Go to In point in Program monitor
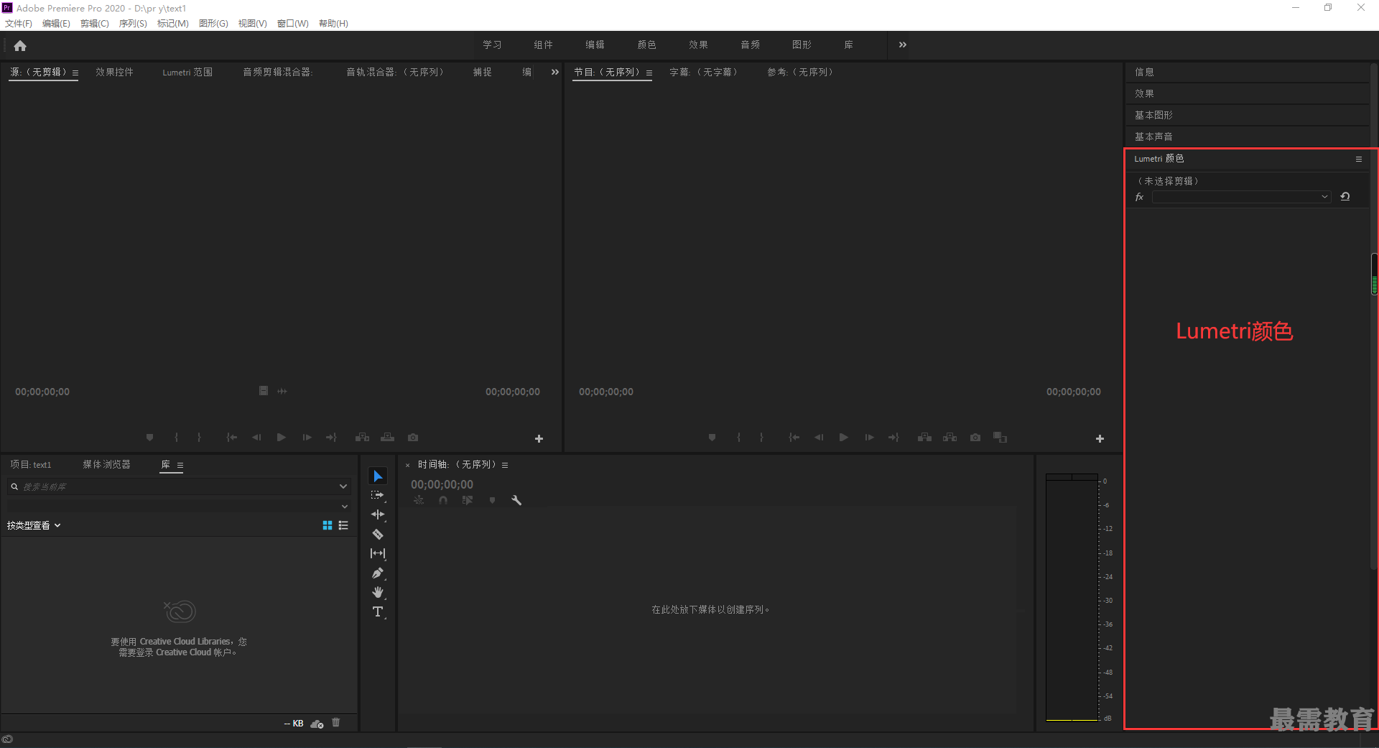The image size is (1379, 748). pos(794,437)
